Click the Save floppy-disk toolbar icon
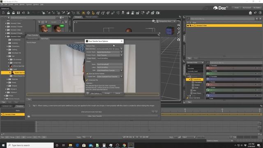 pos(18,13)
